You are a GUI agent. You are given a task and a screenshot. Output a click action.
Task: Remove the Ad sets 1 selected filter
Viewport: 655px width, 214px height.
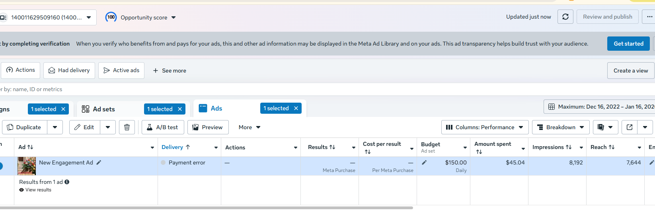(x=179, y=109)
